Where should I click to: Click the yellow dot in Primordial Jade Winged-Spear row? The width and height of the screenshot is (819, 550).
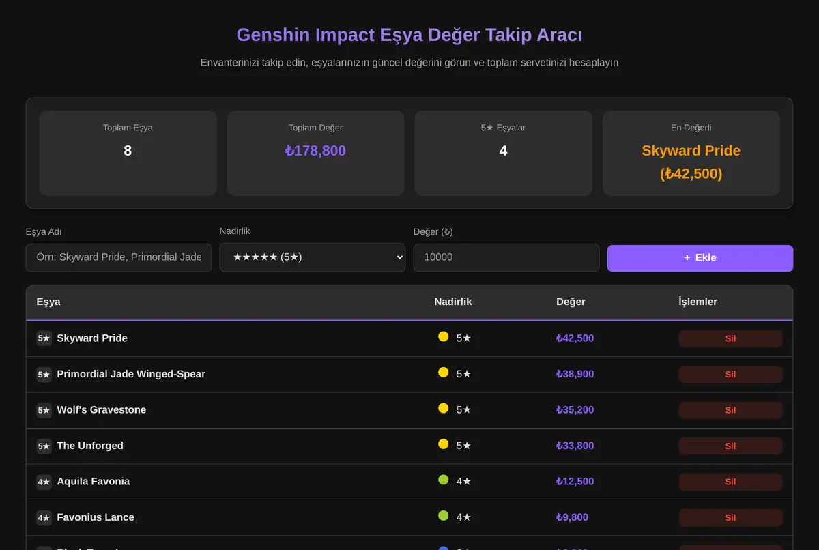coord(443,372)
